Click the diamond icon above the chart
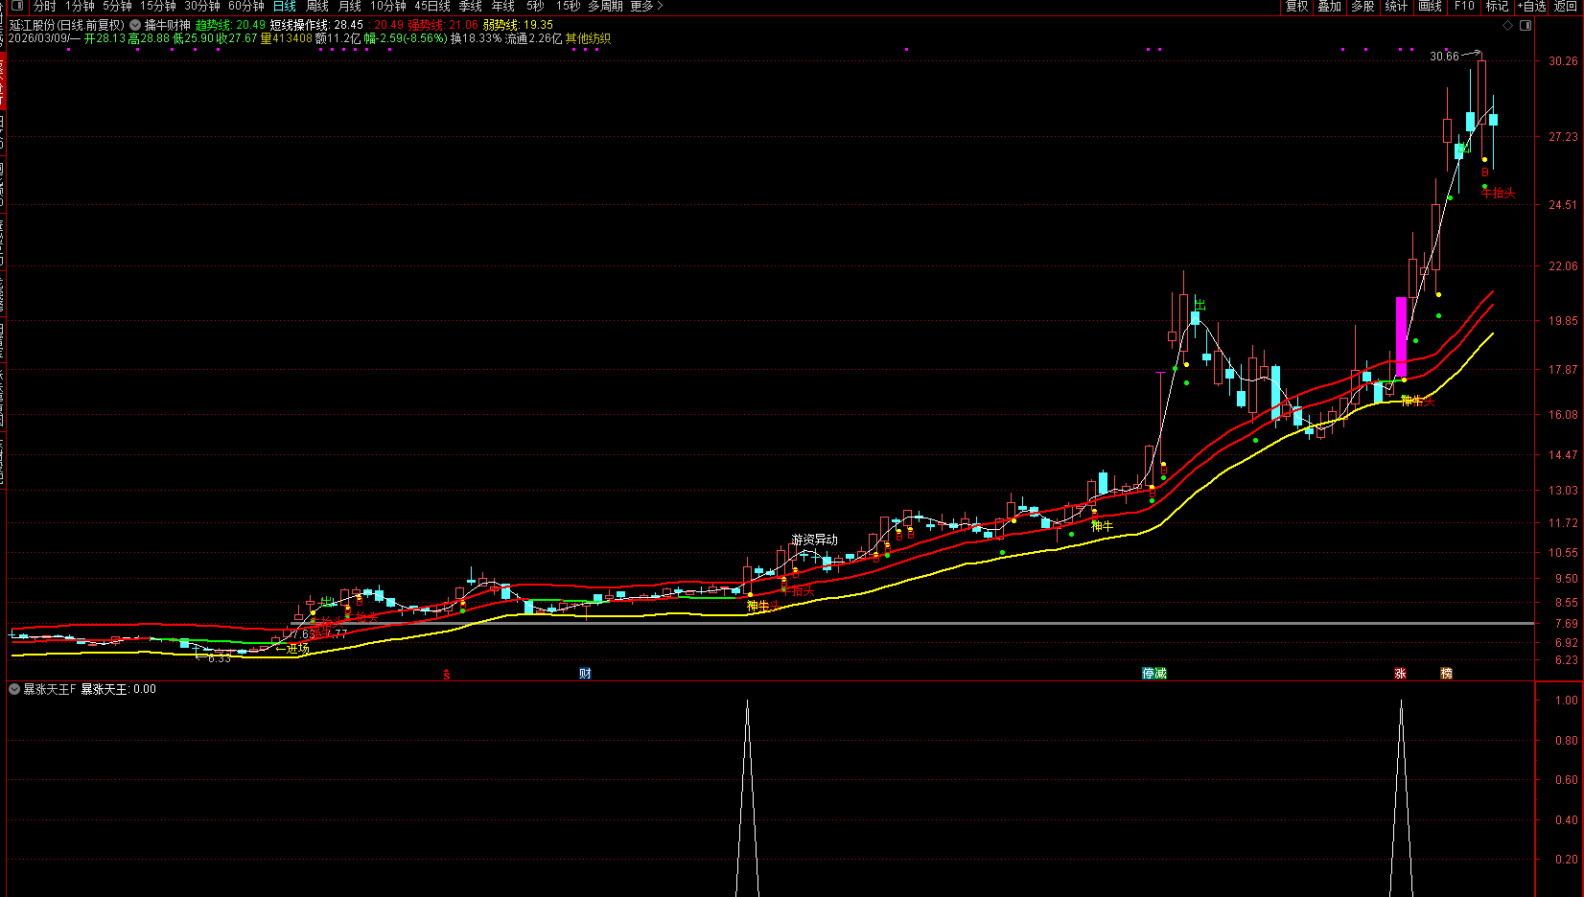 pos(1508,25)
